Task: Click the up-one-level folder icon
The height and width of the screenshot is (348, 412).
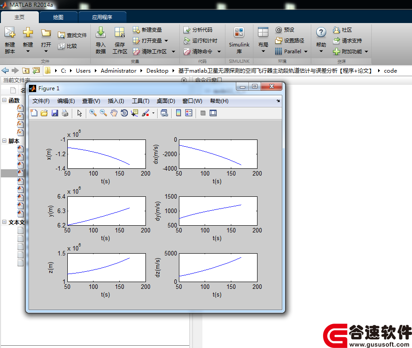Action: [26, 70]
